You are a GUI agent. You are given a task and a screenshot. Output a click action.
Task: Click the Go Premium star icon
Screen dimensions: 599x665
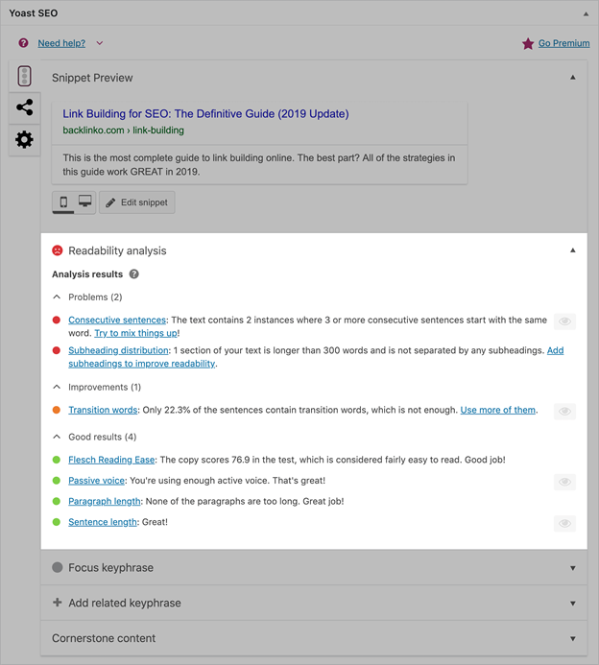pyautogui.click(x=528, y=43)
